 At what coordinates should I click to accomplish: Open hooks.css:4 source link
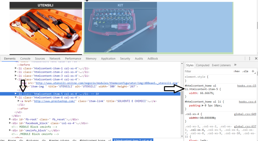(247, 102)
